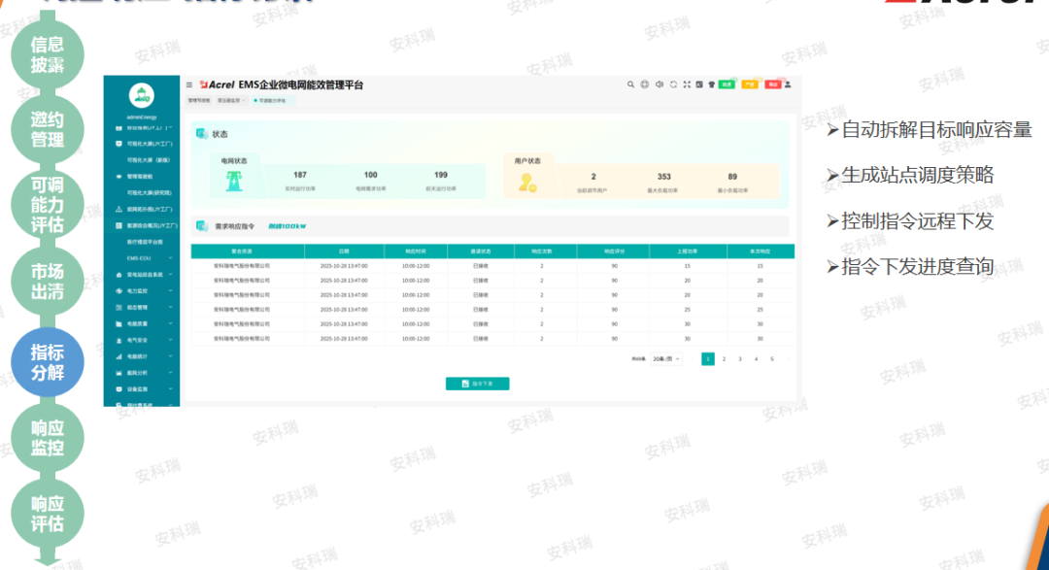Click the 上报功率 cell showing 25

point(687,310)
